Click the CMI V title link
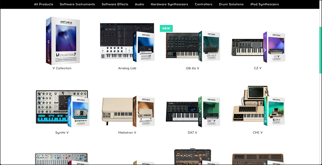 click(258, 132)
